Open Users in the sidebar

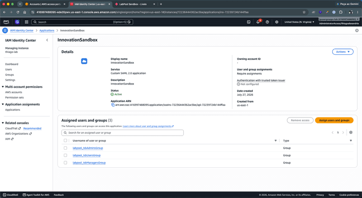coord(9,70)
